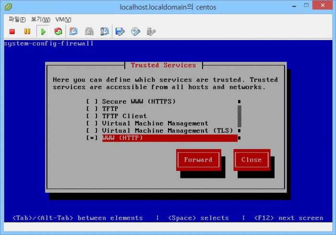Click the VMware app icon in title bar
Image resolution: width=336 pixels, height=235 pixels.
pos(8,7)
